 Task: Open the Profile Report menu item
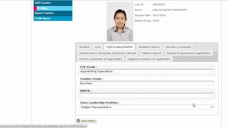(x=53, y=18)
